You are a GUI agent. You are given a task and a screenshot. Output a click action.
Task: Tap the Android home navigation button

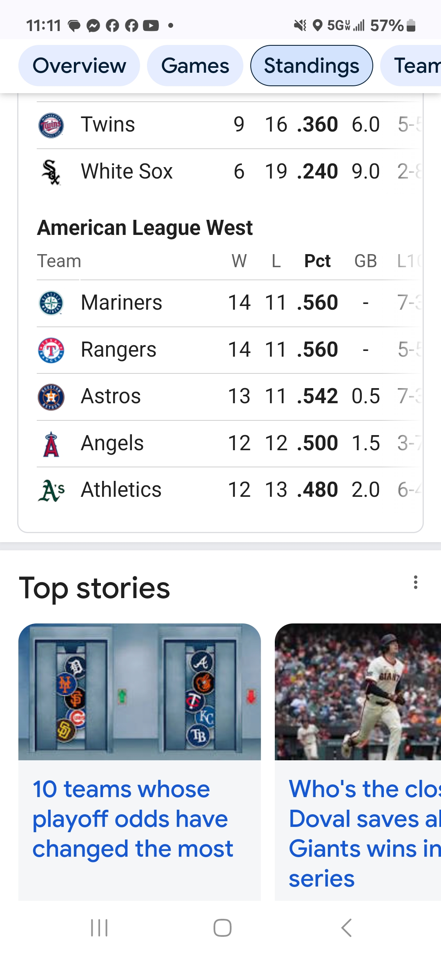coord(223,928)
